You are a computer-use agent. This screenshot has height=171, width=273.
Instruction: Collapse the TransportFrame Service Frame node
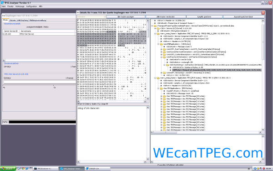point(152,26)
